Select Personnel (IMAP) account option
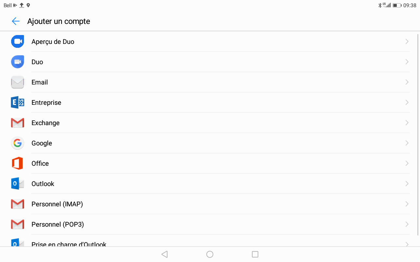The width and height of the screenshot is (420, 262). (210, 204)
